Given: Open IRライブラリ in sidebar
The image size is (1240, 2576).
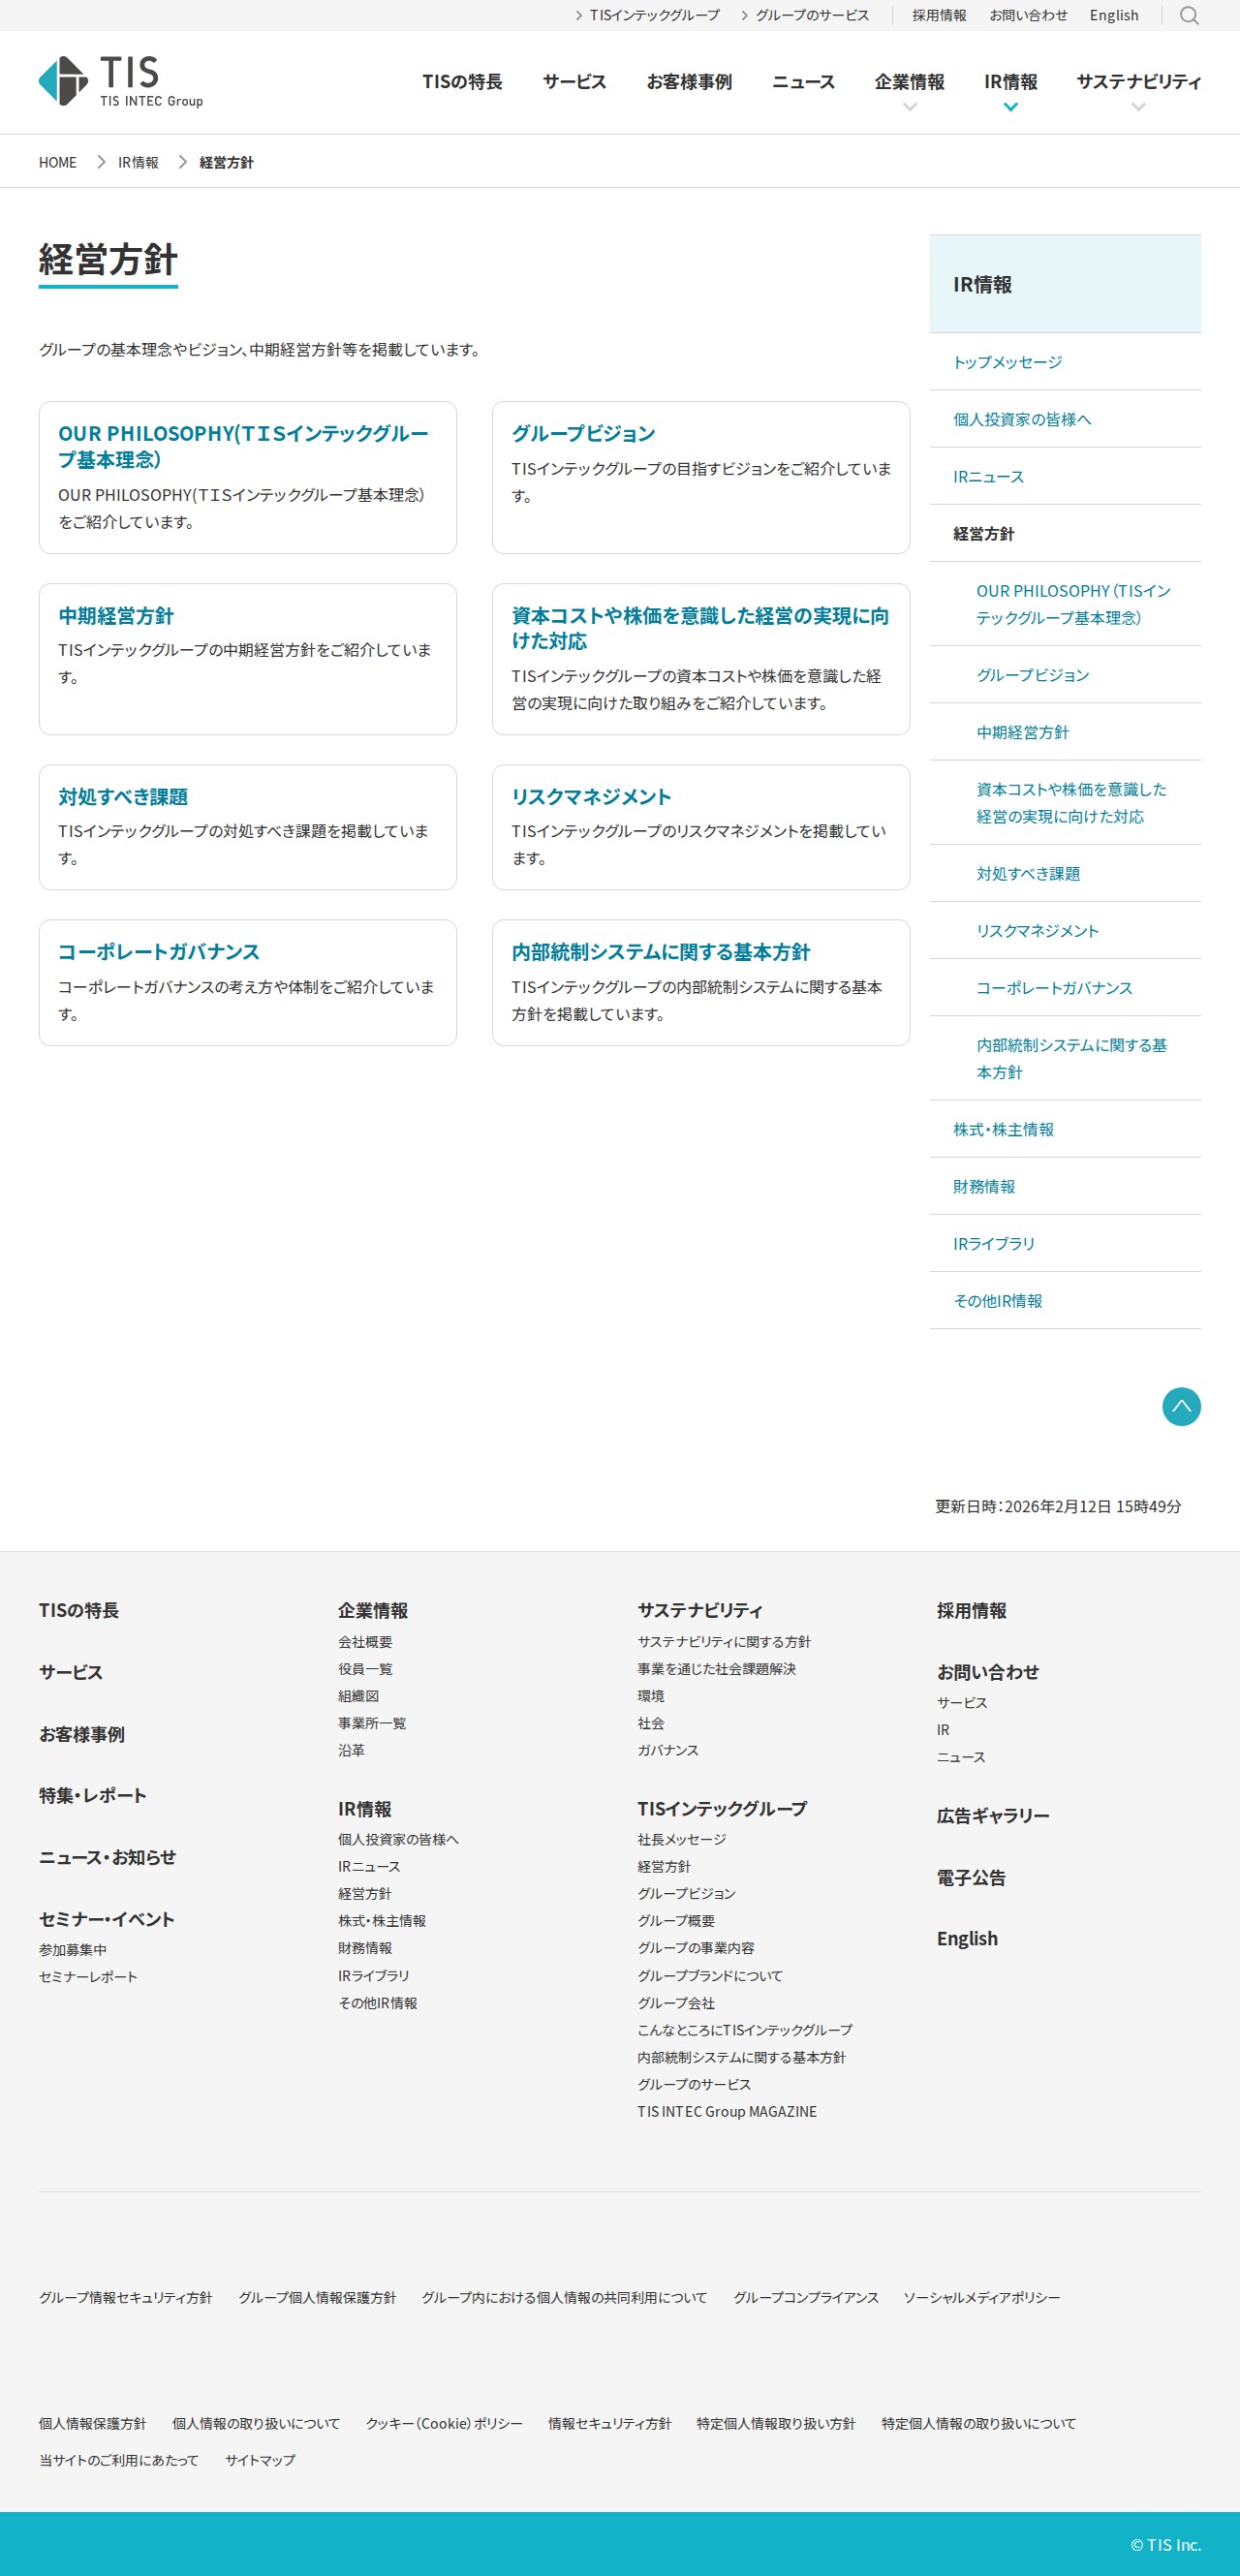Looking at the screenshot, I should point(1065,1243).
